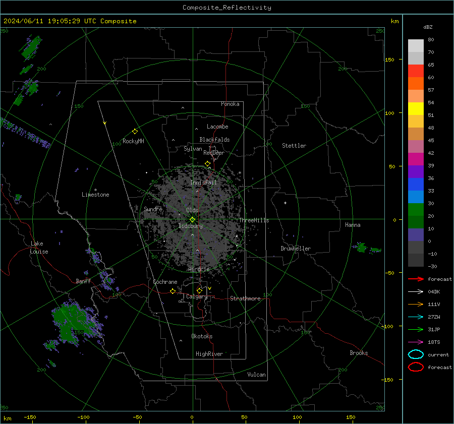Select the bright yellow 54 dBZ swatch
454x424 pixels.
[416, 108]
